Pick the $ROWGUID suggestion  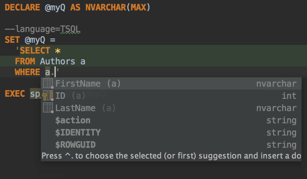click(x=75, y=145)
